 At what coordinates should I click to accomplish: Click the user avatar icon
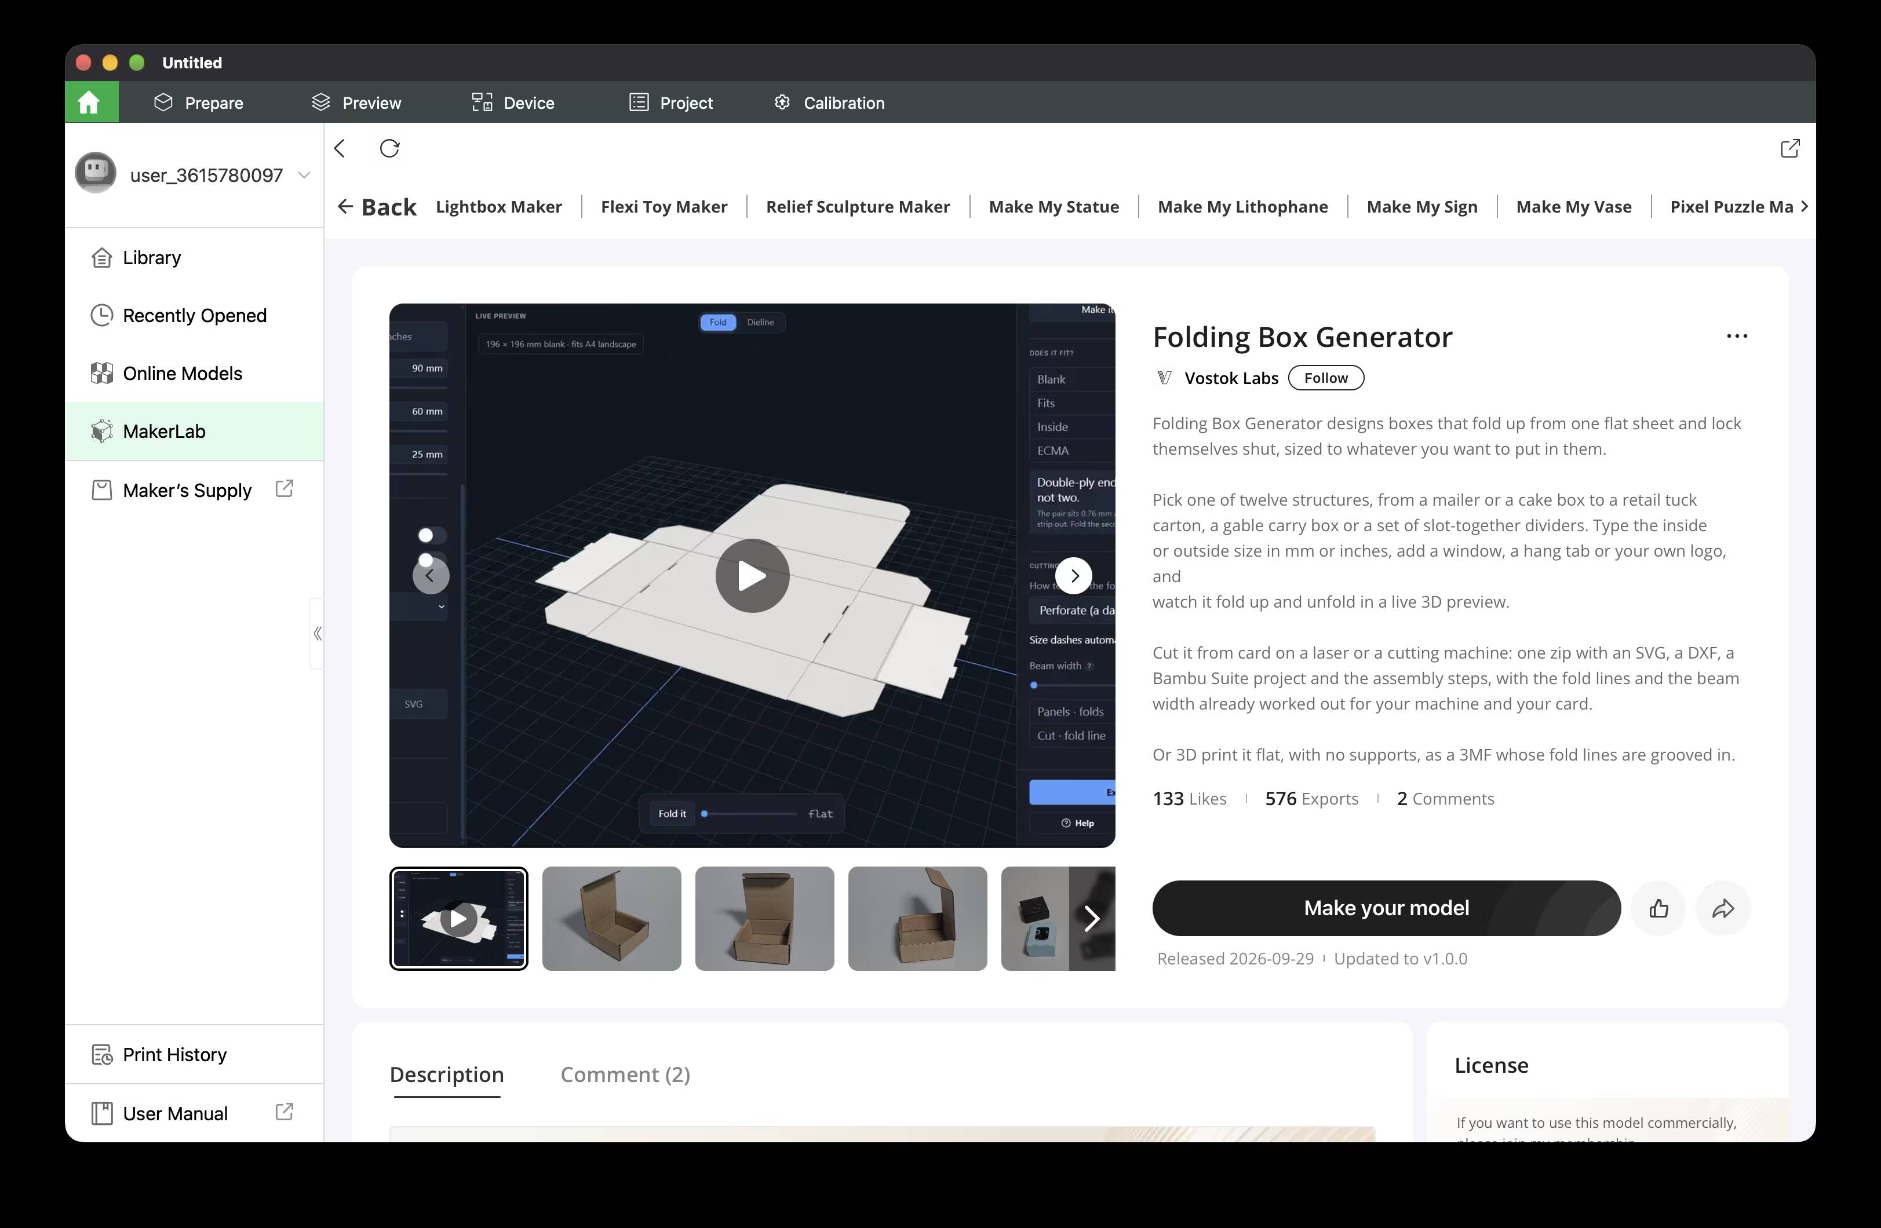(96, 173)
